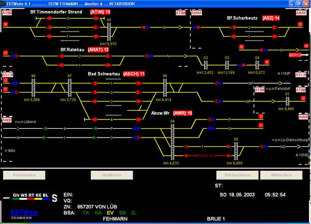Select level crossing 98 at km 6,414
Viewport: 311px width, 224px height.
coord(165,87)
